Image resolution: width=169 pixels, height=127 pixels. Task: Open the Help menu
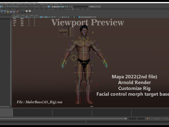tap(61, 4)
